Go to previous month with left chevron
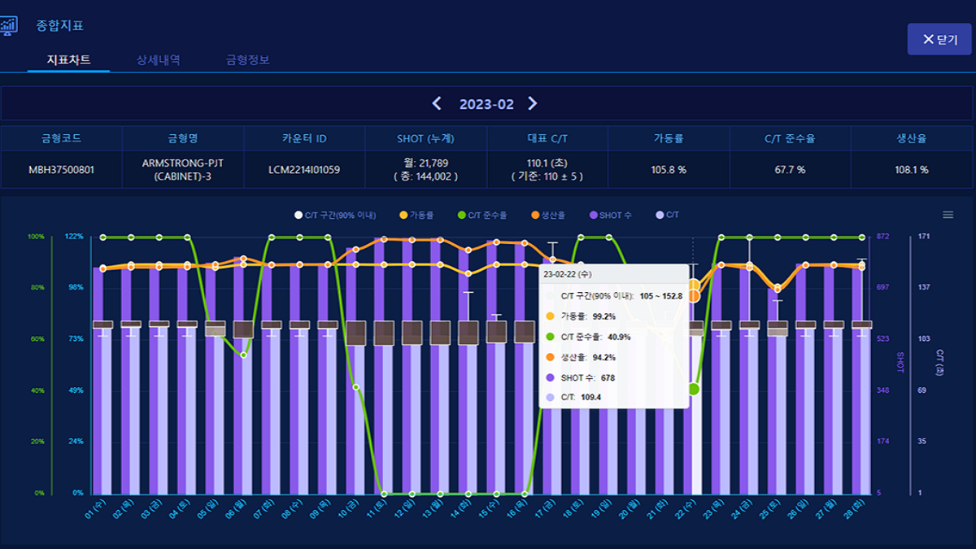This screenshot has height=549, width=976. point(437,104)
